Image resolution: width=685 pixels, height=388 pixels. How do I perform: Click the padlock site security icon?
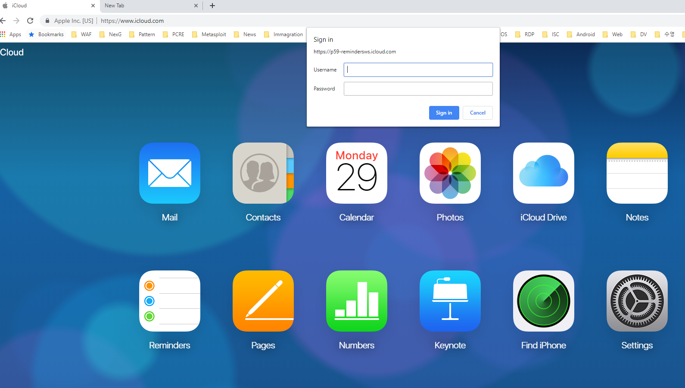[x=47, y=21]
